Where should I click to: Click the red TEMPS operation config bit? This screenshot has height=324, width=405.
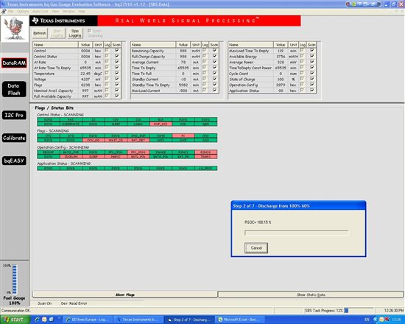pos(206,157)
